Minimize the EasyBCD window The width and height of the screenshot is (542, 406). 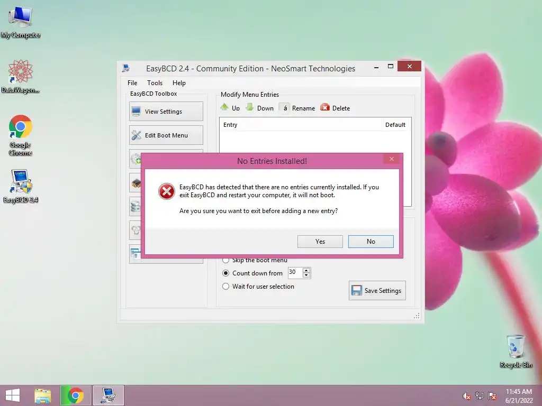point(376,67)
